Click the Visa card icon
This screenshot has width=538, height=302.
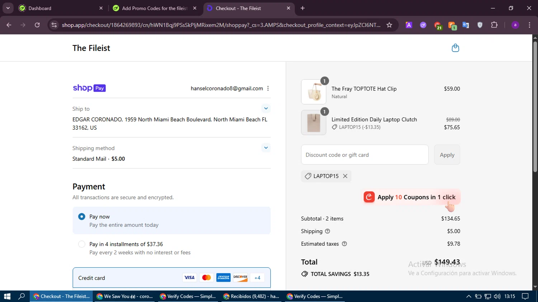coord(189,278)
